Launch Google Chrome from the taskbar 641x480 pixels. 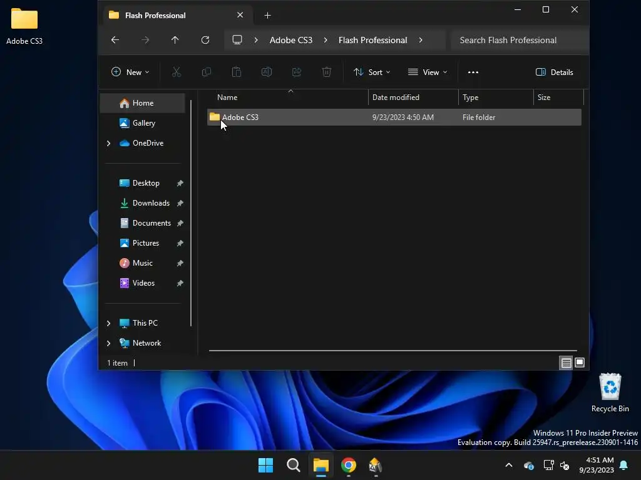click(x=348, y=465)
